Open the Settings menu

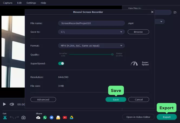point(31,3)
